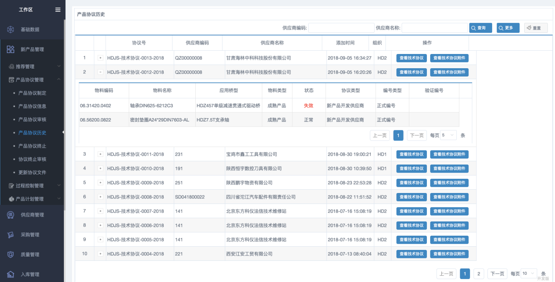
Task: Open 新产品管理 sidebar module
Action: tap(32, 49)
